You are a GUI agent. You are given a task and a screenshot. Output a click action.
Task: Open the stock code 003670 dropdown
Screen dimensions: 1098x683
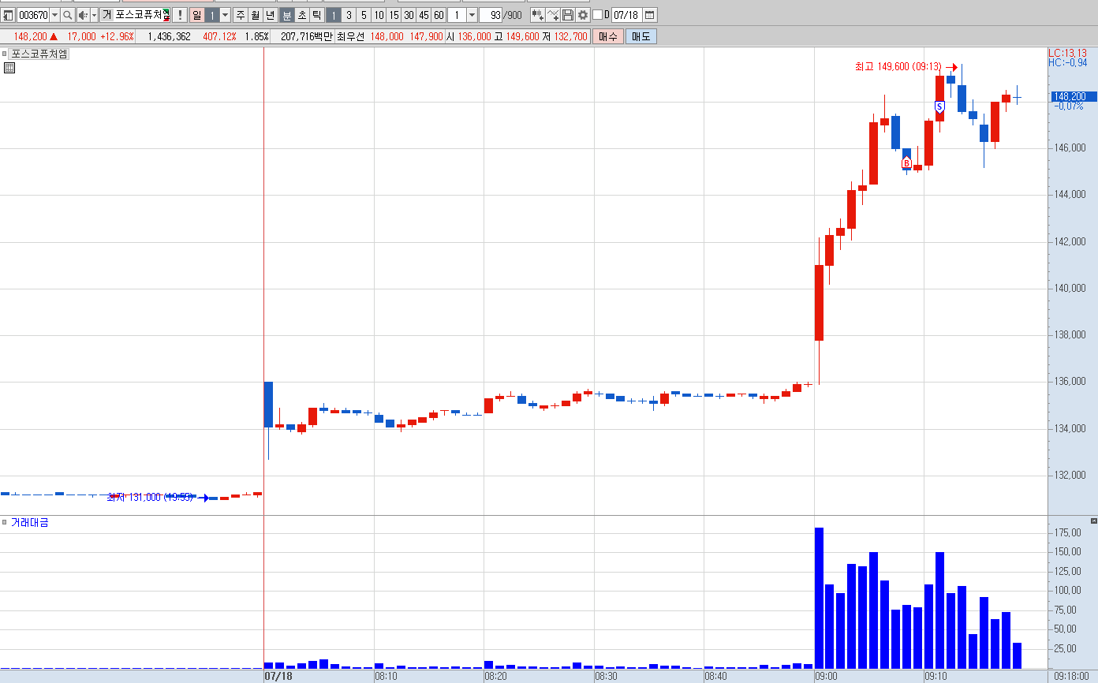[54, 15]
